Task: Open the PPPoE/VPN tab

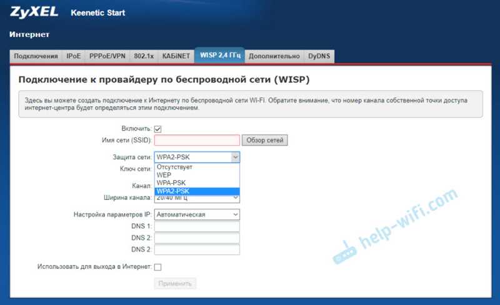Action: [107, 56]
